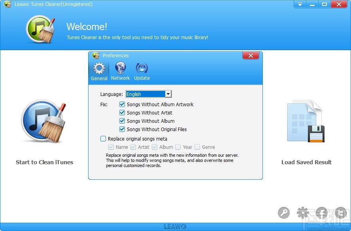
Task: Close the Preferences dialog
Action: [251, 55]
